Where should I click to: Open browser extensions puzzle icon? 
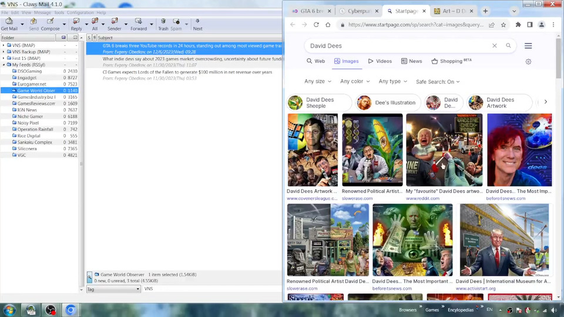click(x=518, y=25)
